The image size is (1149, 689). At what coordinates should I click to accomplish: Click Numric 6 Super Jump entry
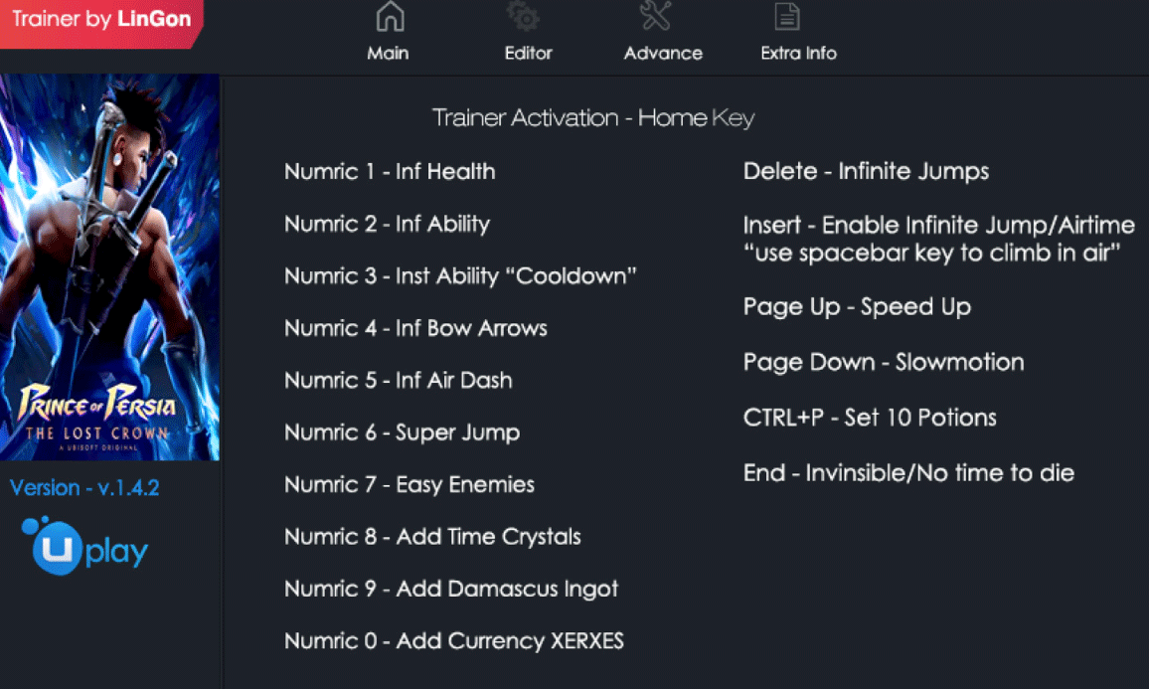click(x=402, y=432)
